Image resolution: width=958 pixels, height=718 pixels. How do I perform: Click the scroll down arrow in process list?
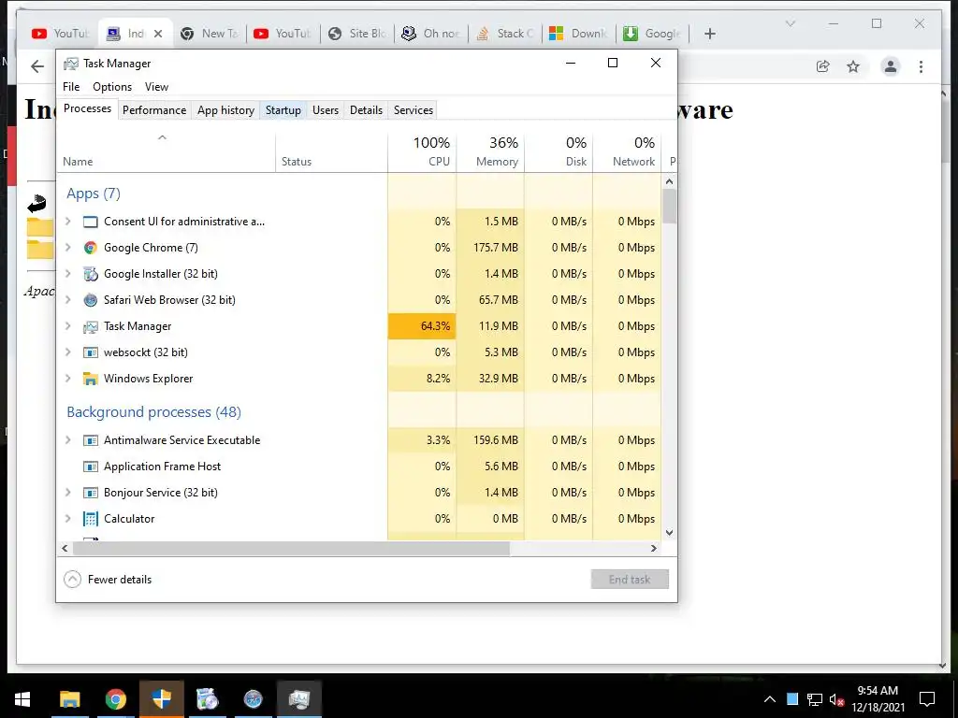pos(670,532)
